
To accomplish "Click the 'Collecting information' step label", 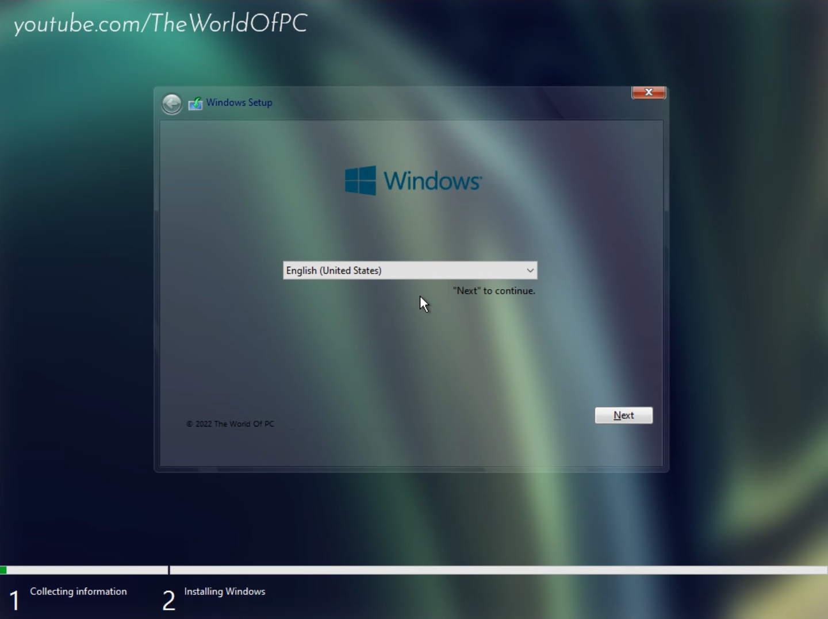I will [x=78, y=591].
